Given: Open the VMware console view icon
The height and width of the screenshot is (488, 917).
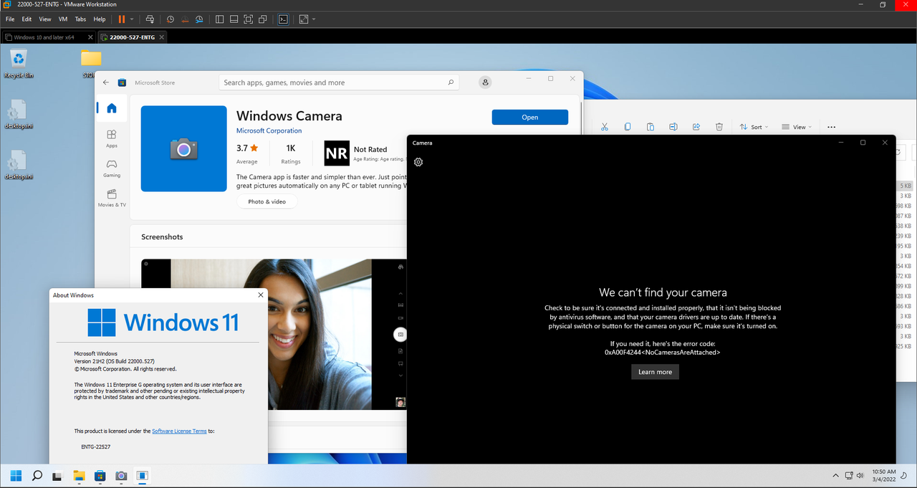Looking at the screenshot, I should [283, 19].
